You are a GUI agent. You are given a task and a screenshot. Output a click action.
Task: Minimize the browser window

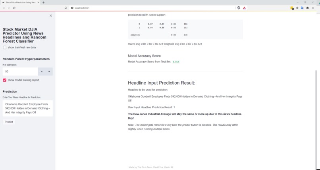pos(297,2)
